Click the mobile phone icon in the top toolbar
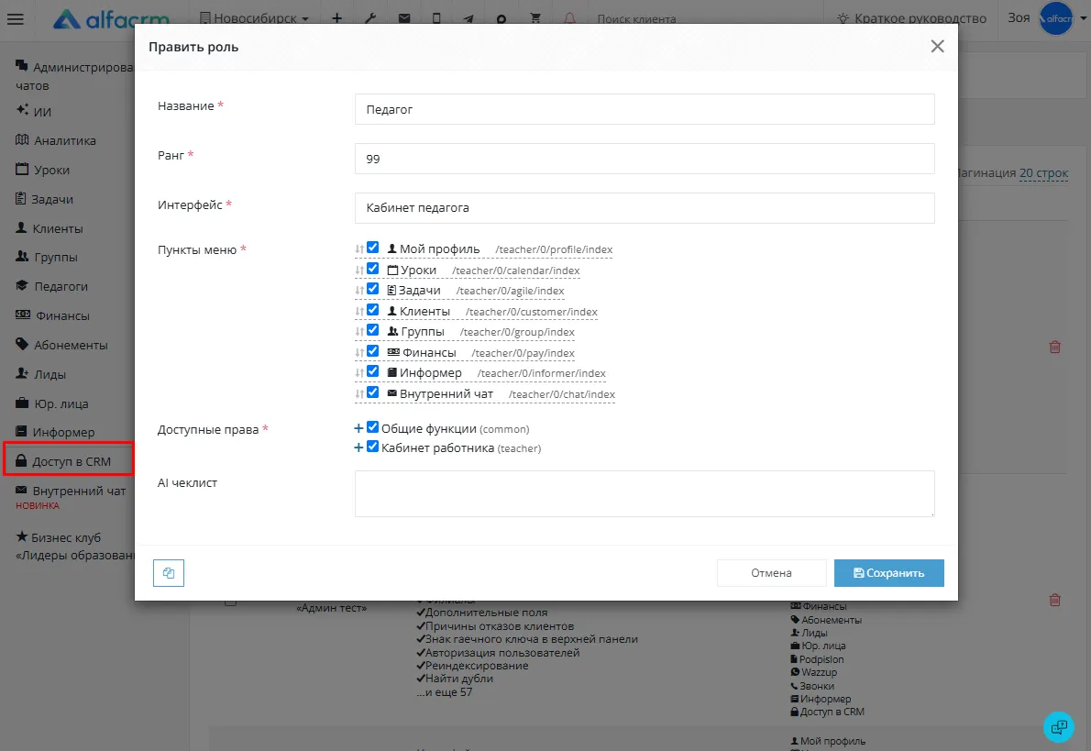Screen dimensions: 1091x751 pos(436,18)
